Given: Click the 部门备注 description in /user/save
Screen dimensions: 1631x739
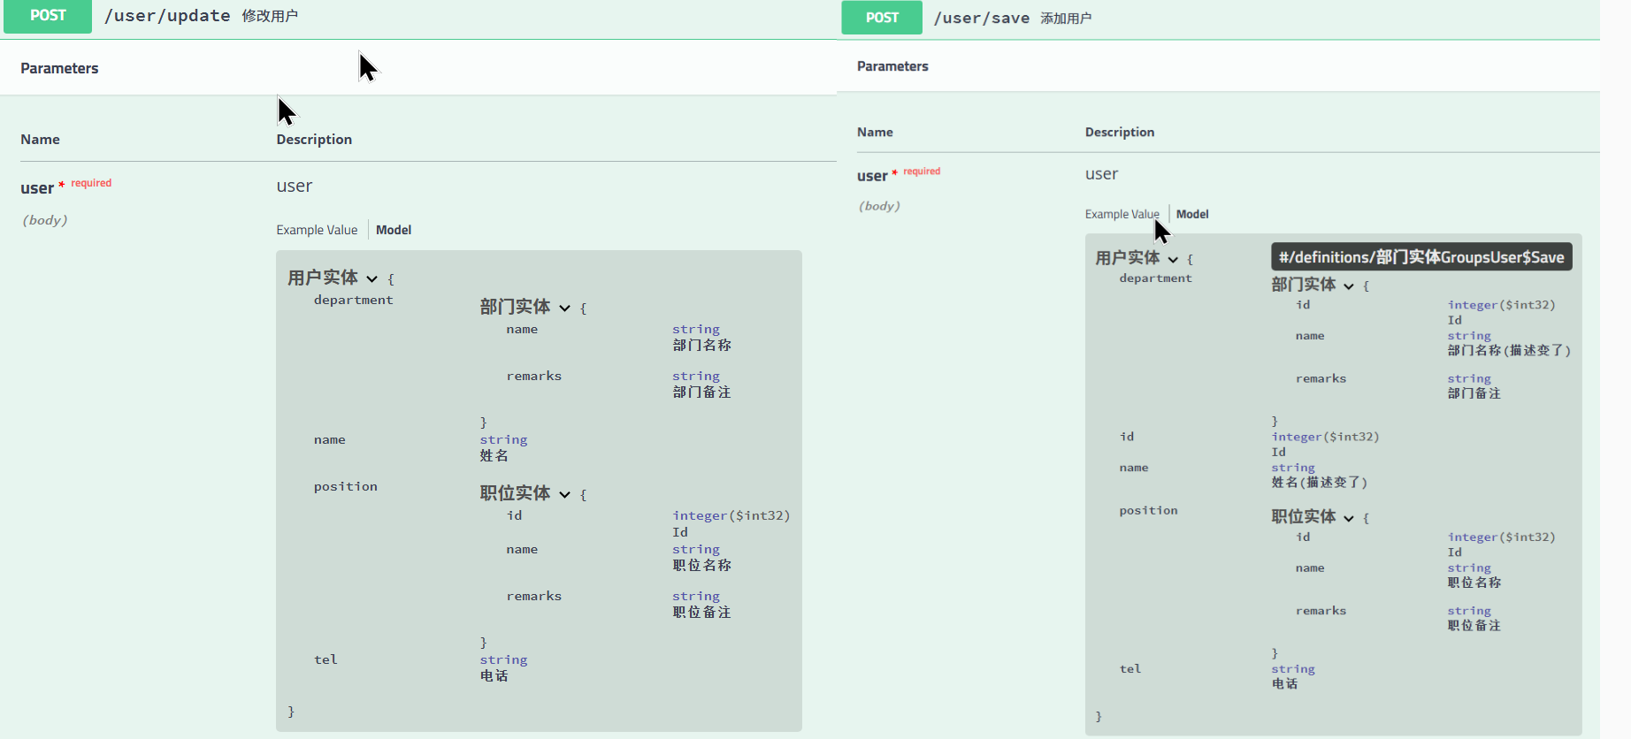Looking at the screenshot, I should (1474, 392).
